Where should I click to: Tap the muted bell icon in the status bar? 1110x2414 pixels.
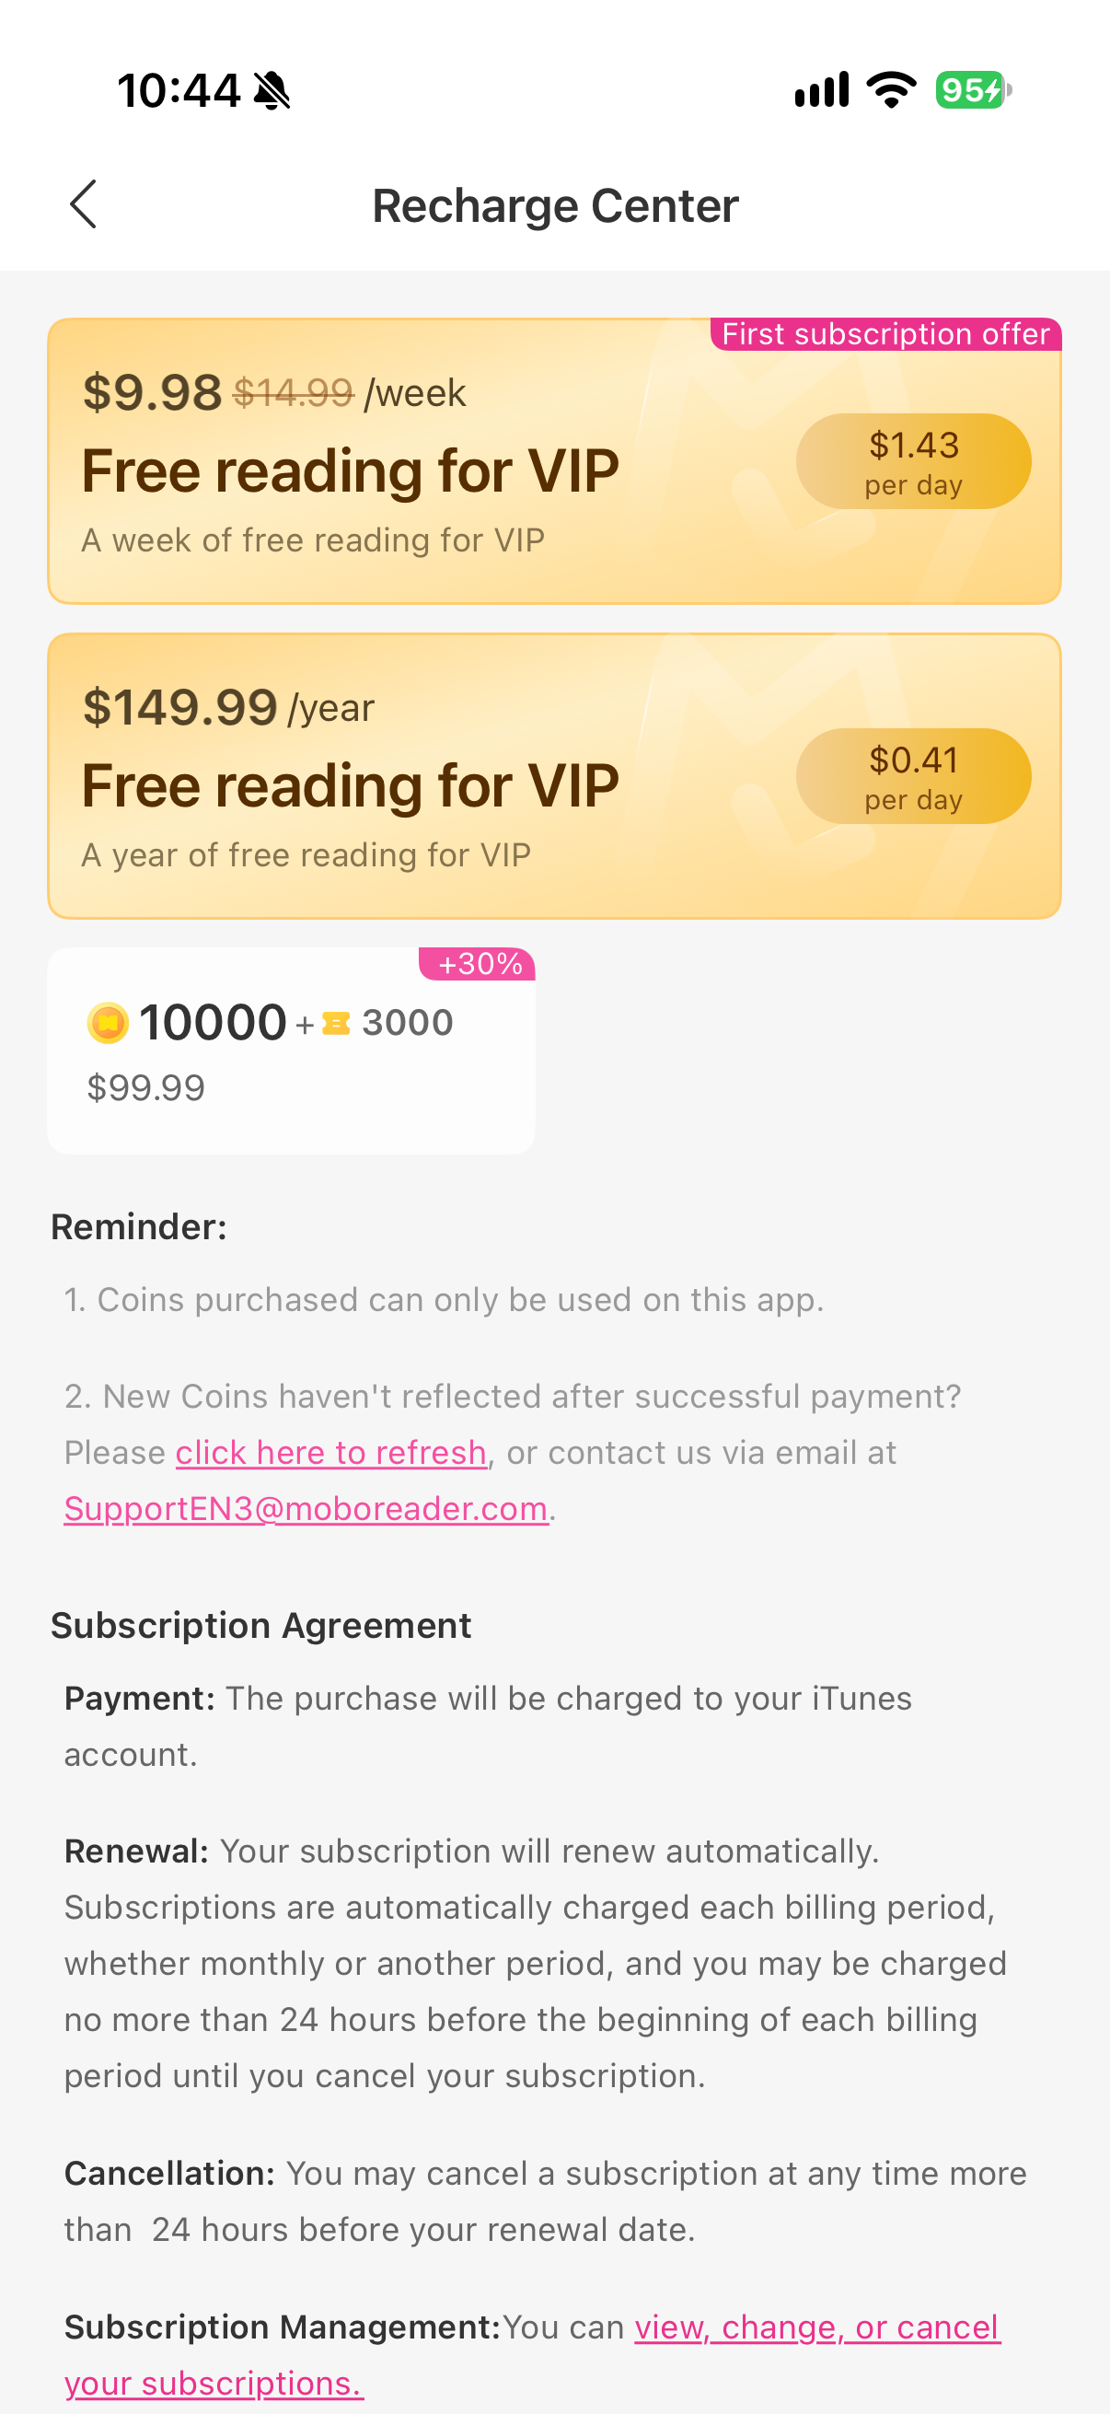tap(272, 91)
